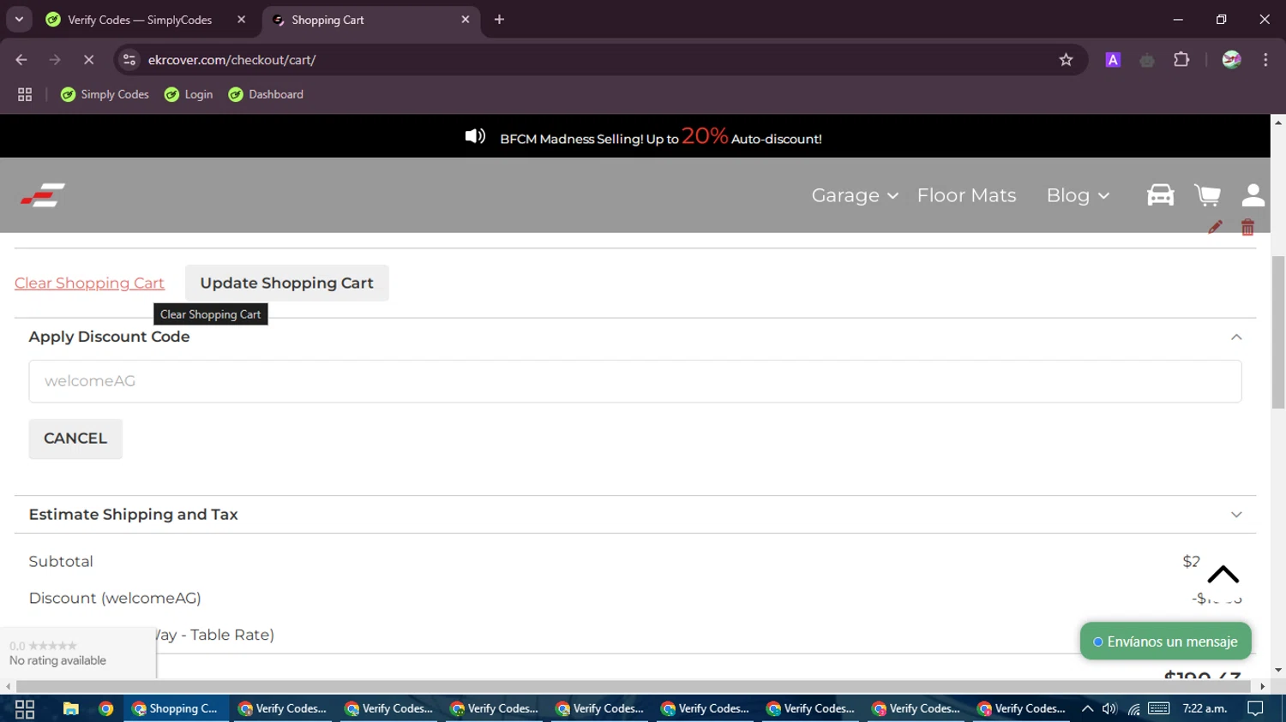Click the Subtotal label

point(61,562)
